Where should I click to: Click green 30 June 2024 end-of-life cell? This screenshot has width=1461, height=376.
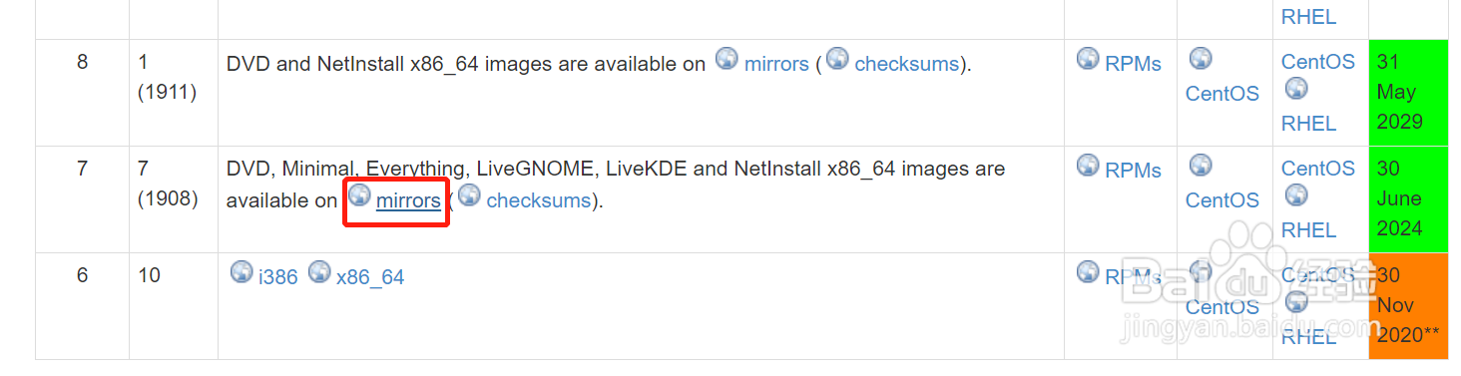1408,199
